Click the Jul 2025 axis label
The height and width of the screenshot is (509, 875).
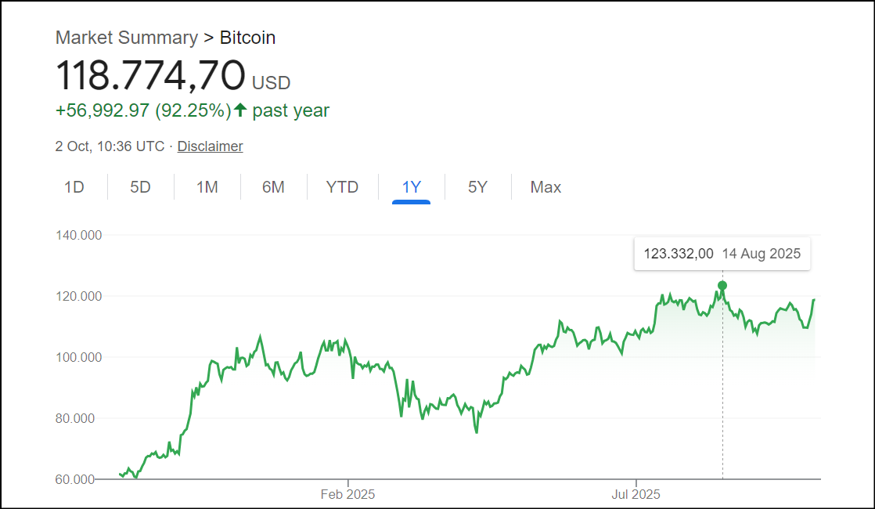(x=636, y=494)
